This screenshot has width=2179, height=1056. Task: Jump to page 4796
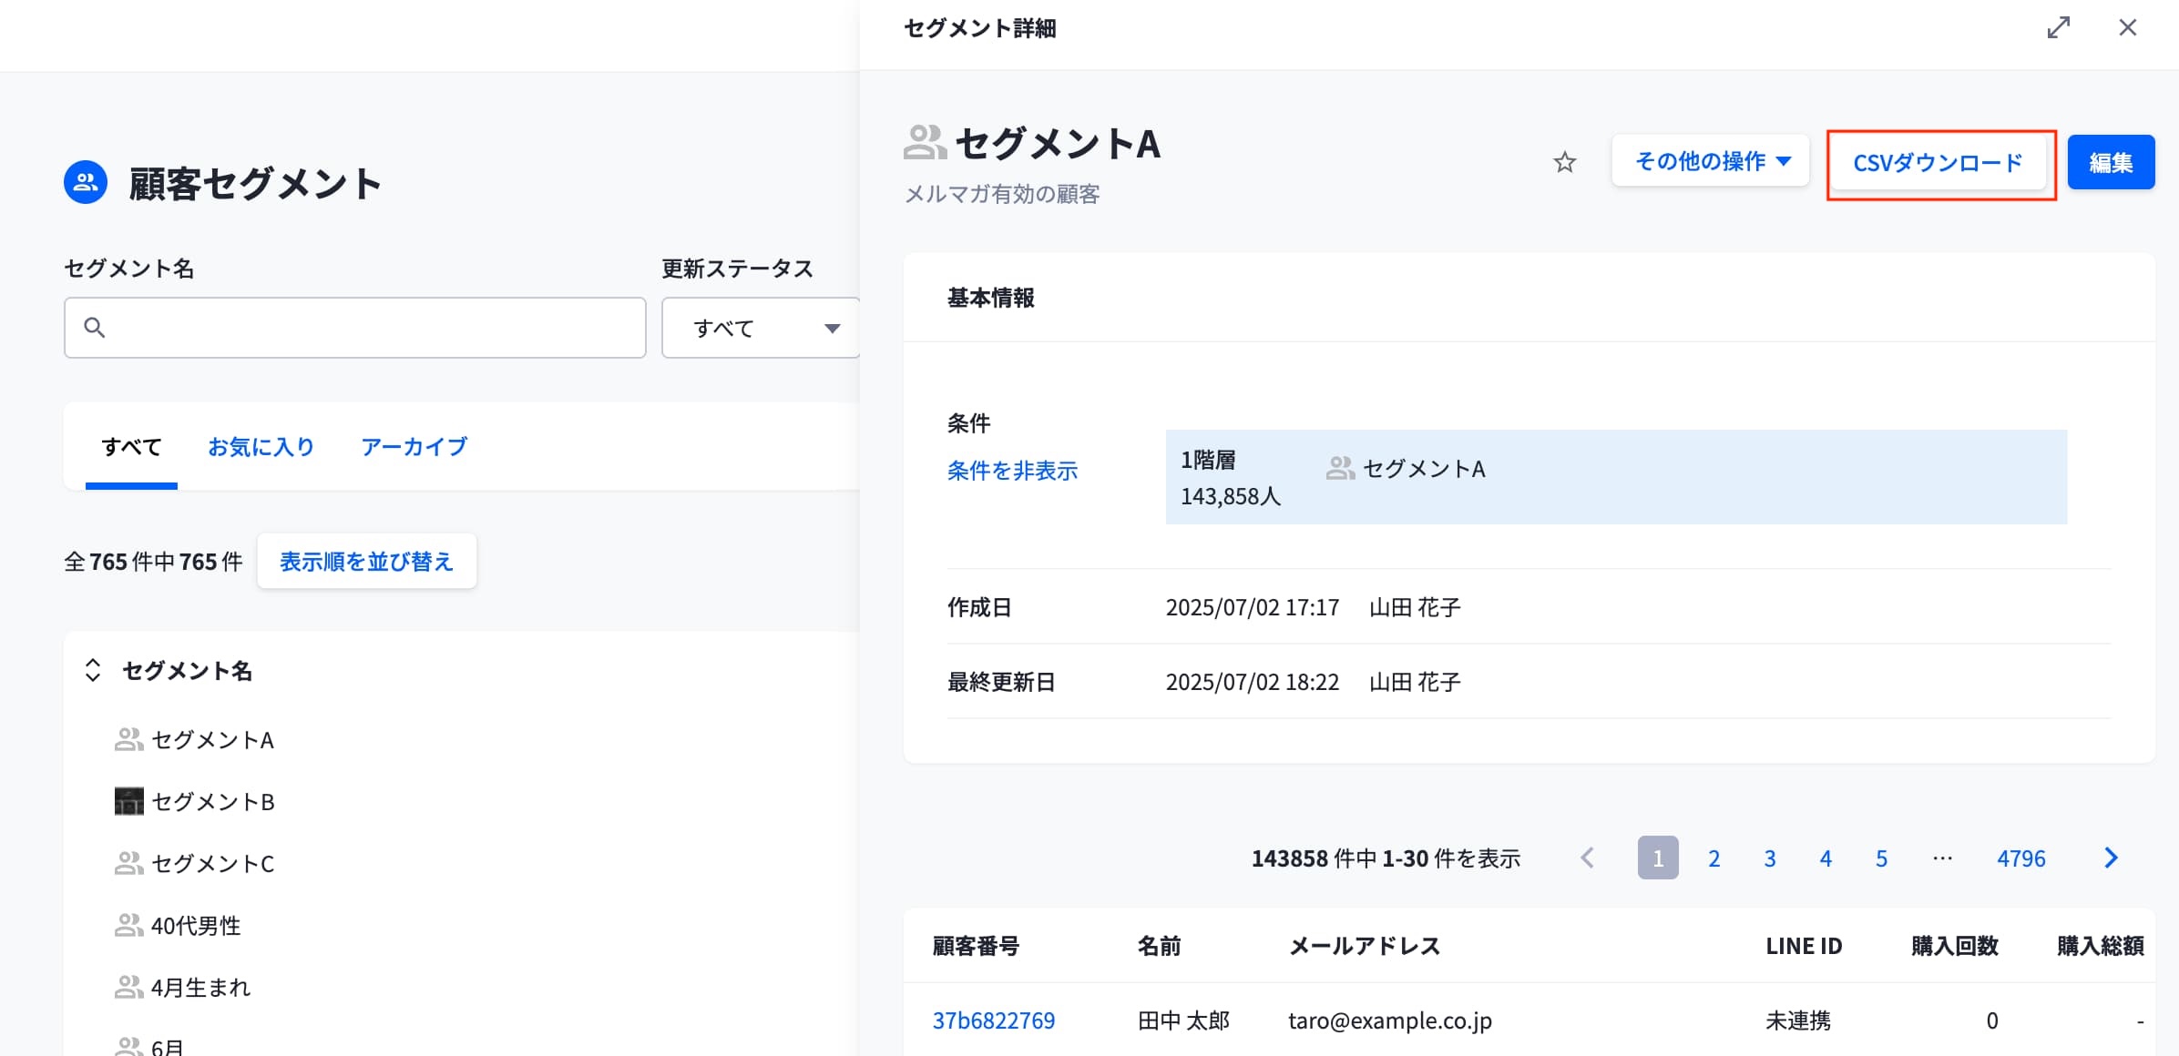click(x=2020, y=858)
